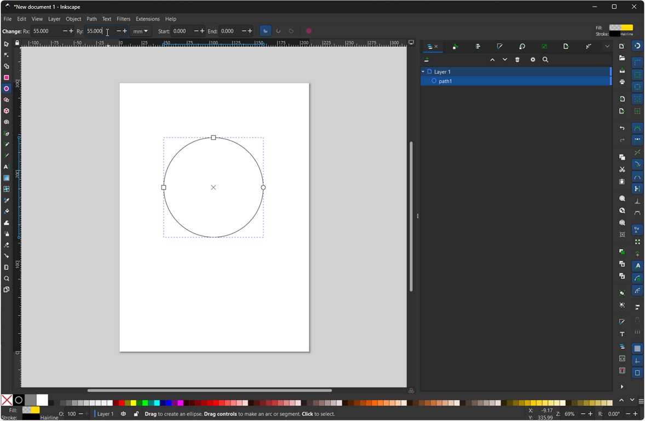Open the Filters menu
This screenshot has width=645, height=421.
tap(123, 19)
